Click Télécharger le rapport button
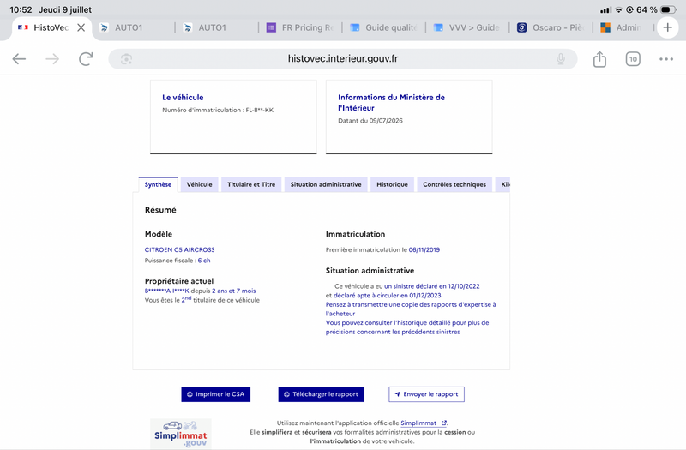This screenshot has height=450, width=686. [x=321, y=394]
